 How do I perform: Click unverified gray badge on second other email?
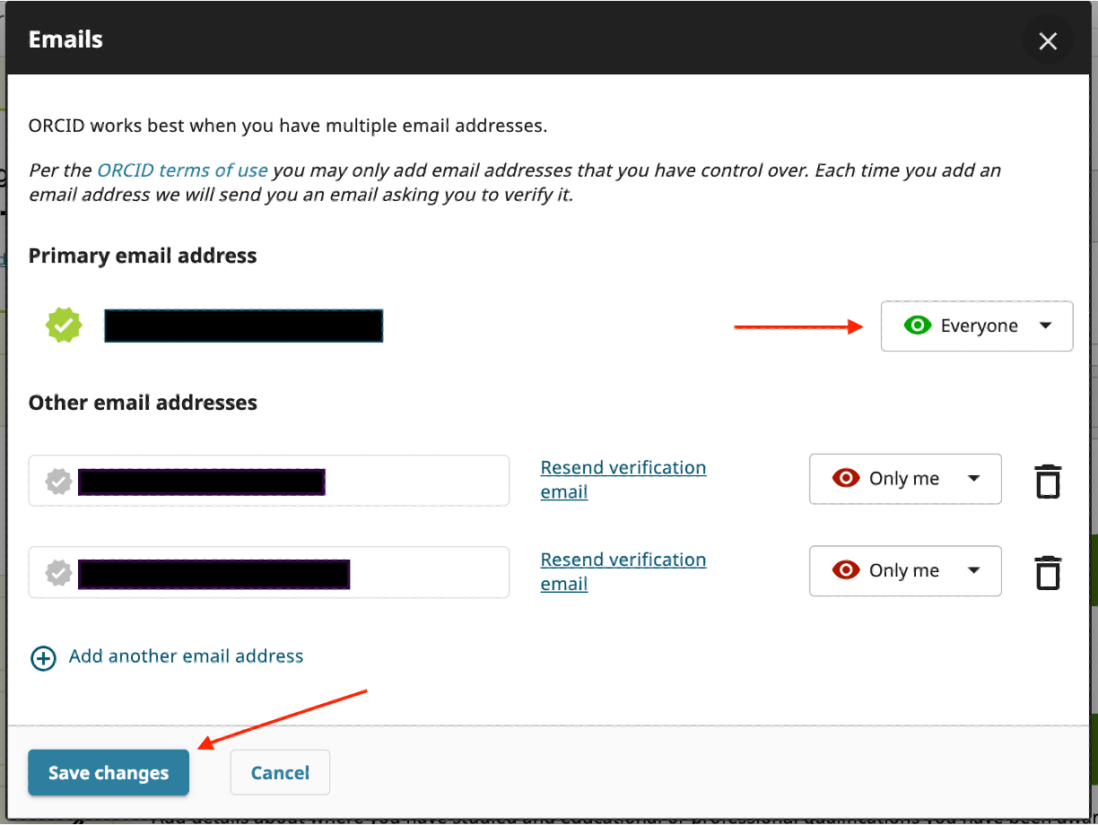[58, 572]
